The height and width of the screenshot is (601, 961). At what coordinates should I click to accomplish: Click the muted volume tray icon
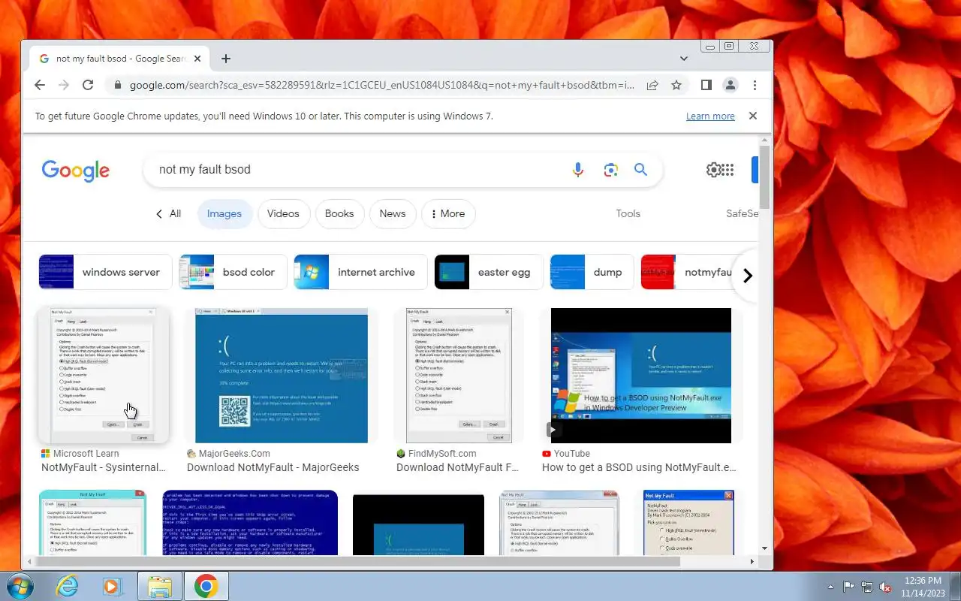(x=885, y=587)
